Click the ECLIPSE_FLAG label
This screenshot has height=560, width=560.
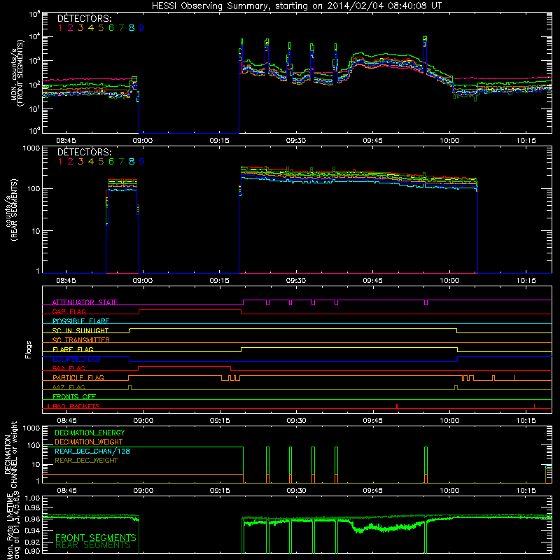pos(76,359)
